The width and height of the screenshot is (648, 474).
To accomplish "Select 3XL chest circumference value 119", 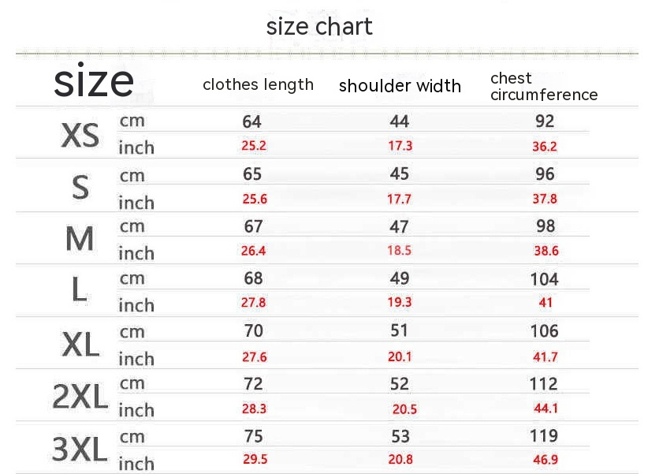I will (544, 435).
